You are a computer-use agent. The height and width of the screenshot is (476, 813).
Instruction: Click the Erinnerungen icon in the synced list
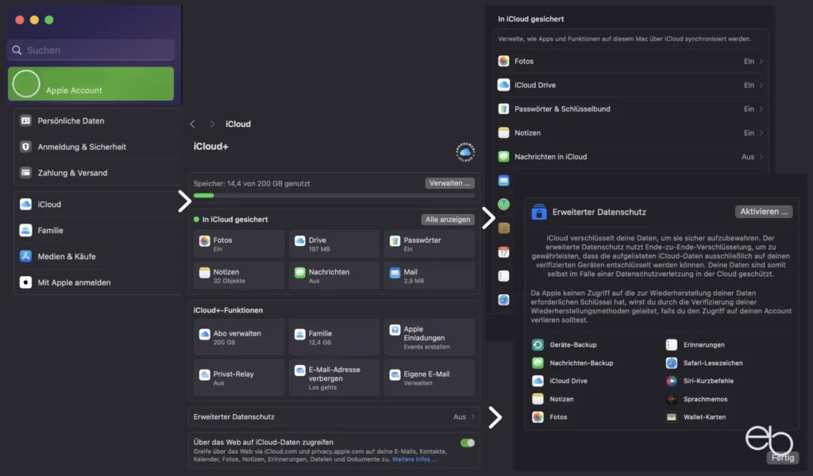(x=503, y=276)
